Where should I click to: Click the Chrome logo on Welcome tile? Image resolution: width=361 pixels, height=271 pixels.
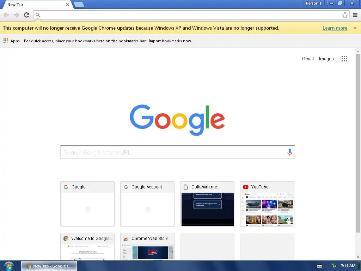point(66,239)
